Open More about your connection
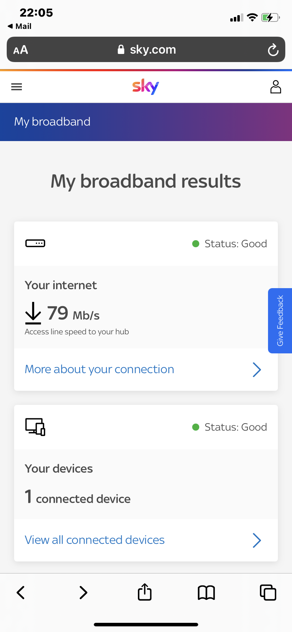This screenshot has width=292, height=632. tap(99, 369)
